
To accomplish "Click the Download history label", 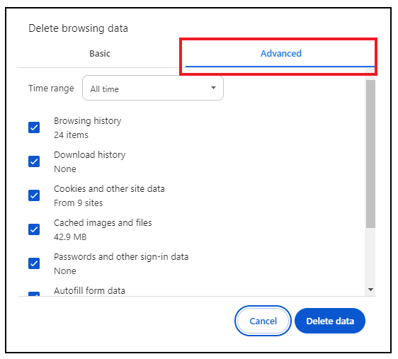I will 90,155.
